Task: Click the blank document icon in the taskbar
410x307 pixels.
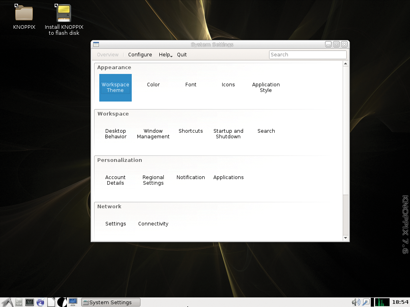Action: [51, 302]
